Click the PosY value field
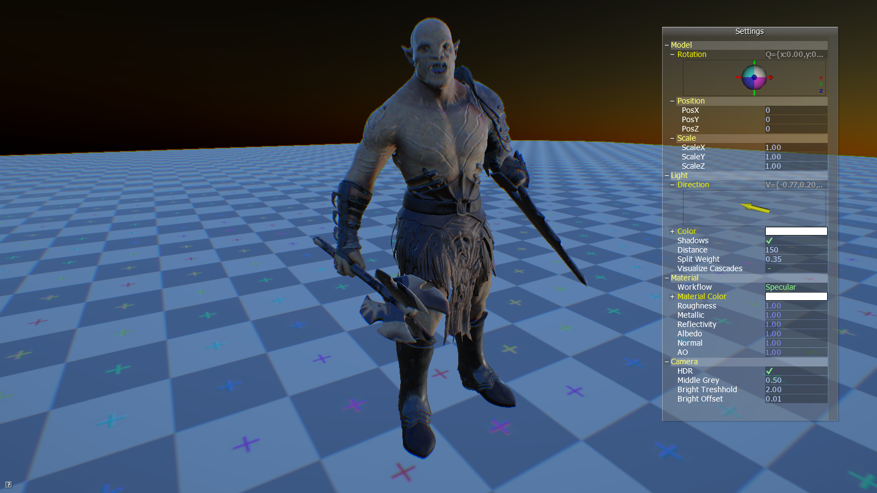Viewport: 877px width, 493px height. coord(796,119)
